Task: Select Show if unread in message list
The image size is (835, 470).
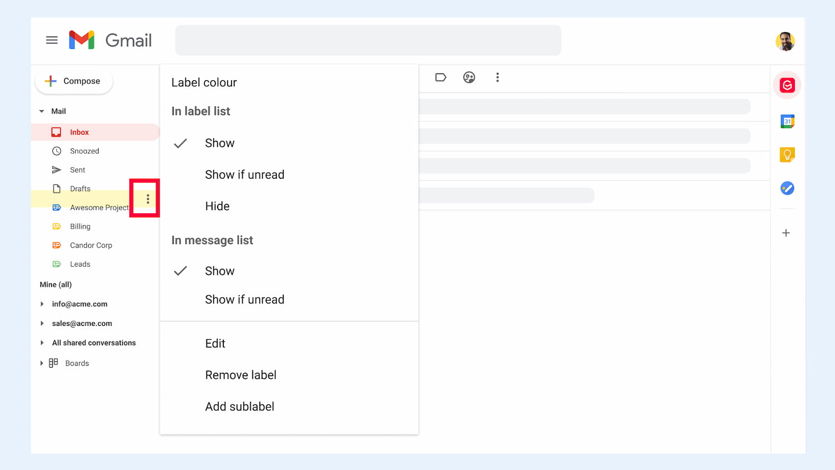Action: pyautogui.click(x=245, y=299)
